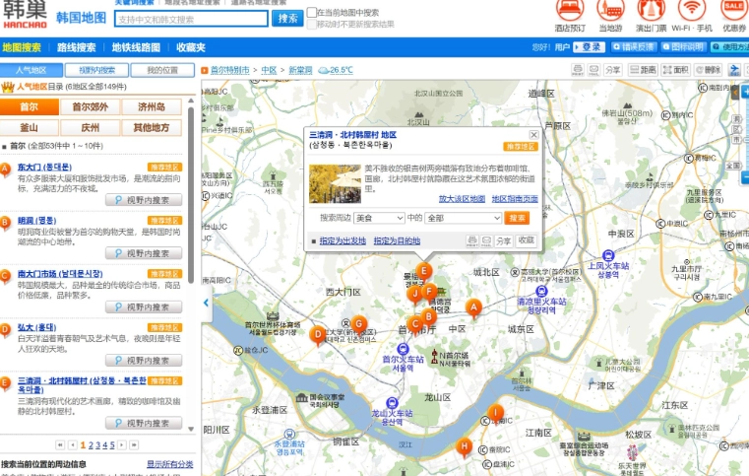The width and height of the screenshot is (749, 476).
Task: Click the mail icon in map toolbar
Action: (x=593, y=70)
